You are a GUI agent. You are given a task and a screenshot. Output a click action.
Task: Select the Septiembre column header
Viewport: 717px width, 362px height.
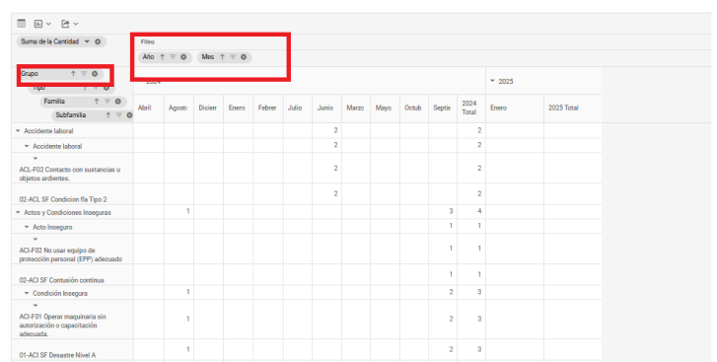pos(442,108)
